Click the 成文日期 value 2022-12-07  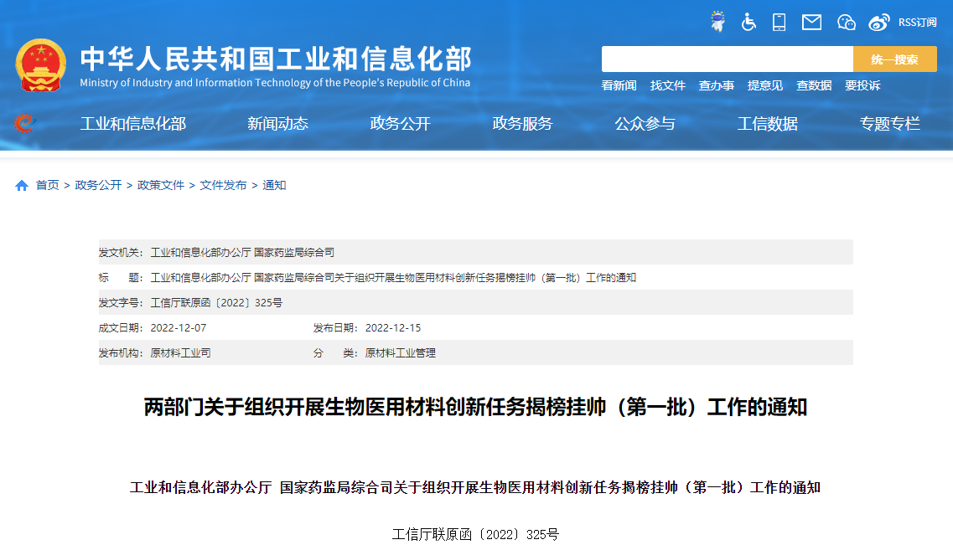(x=179, y=328)
